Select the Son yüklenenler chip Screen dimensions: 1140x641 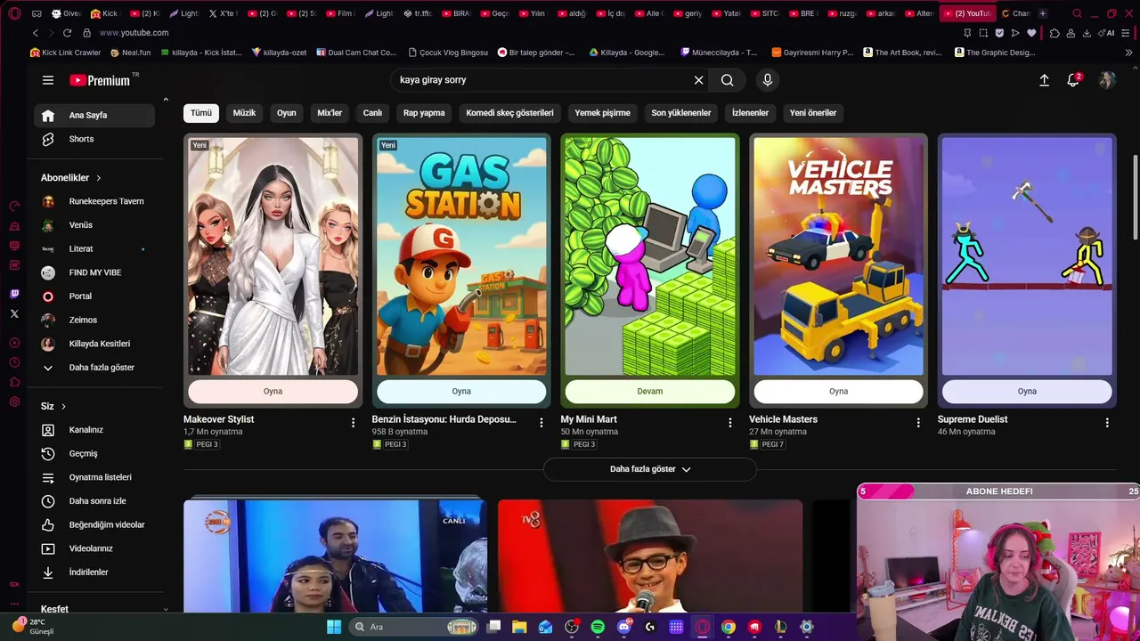click(681, 113)
